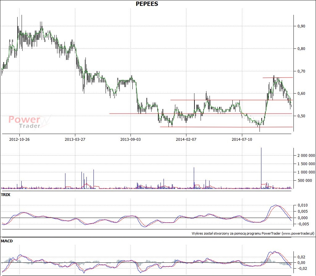This screenshot has height=276, width=316.
Task: Click the 2 000 000 volume label
Action: tap(306, 155)
